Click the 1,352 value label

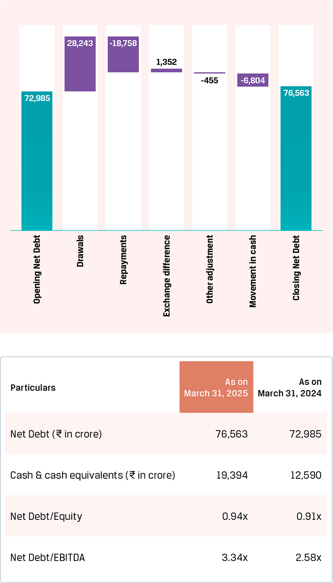coord(166,62)
